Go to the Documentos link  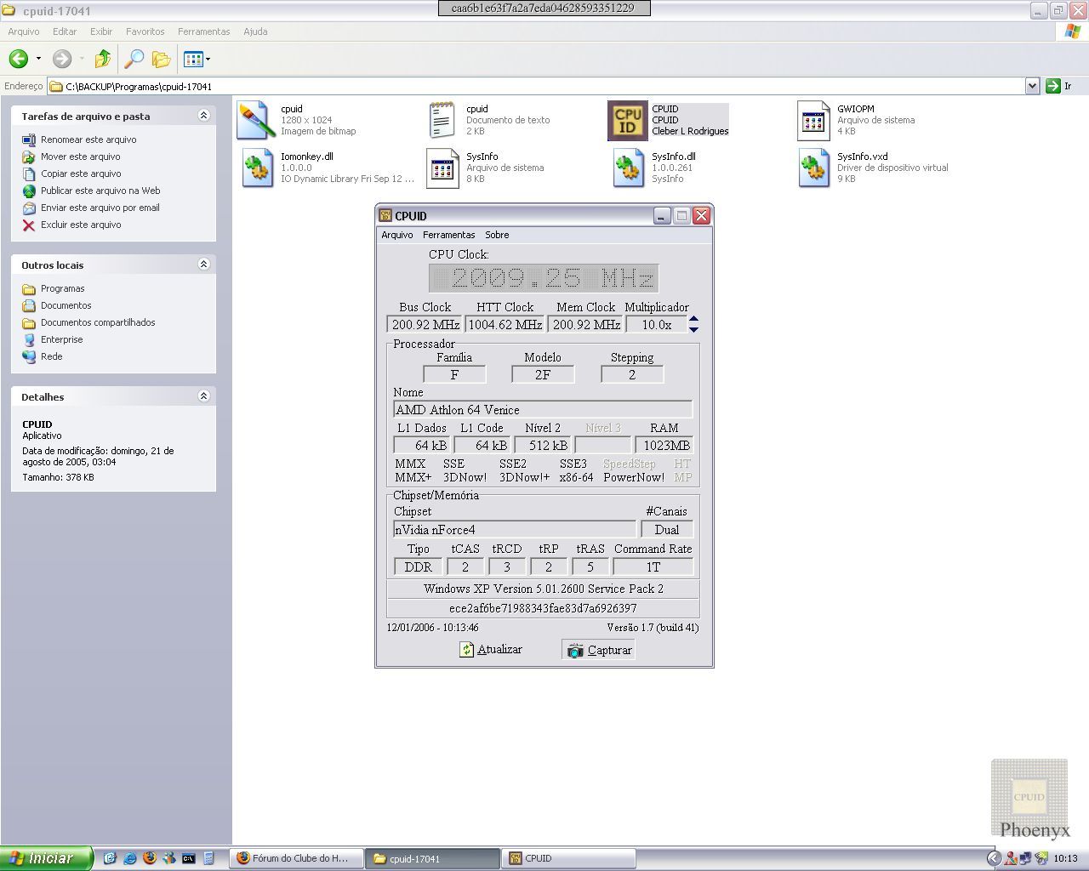click(66, 305)
